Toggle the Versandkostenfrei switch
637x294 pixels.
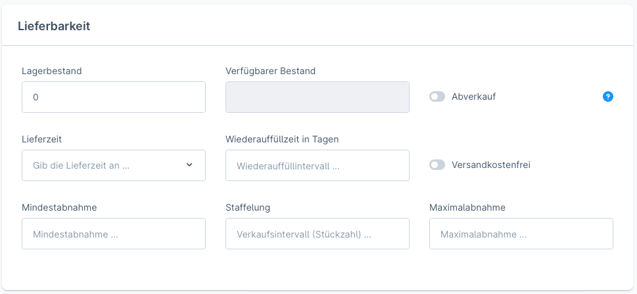437,165
